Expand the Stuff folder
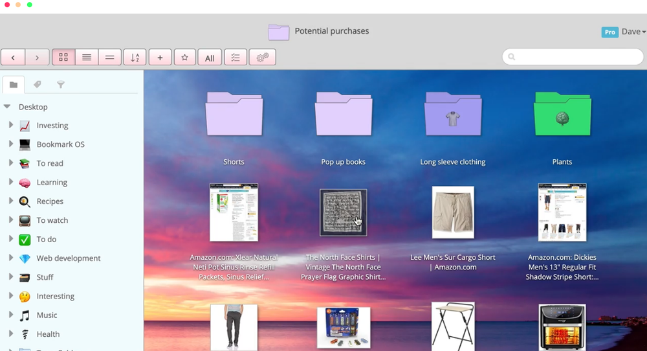 coord(11,277)
